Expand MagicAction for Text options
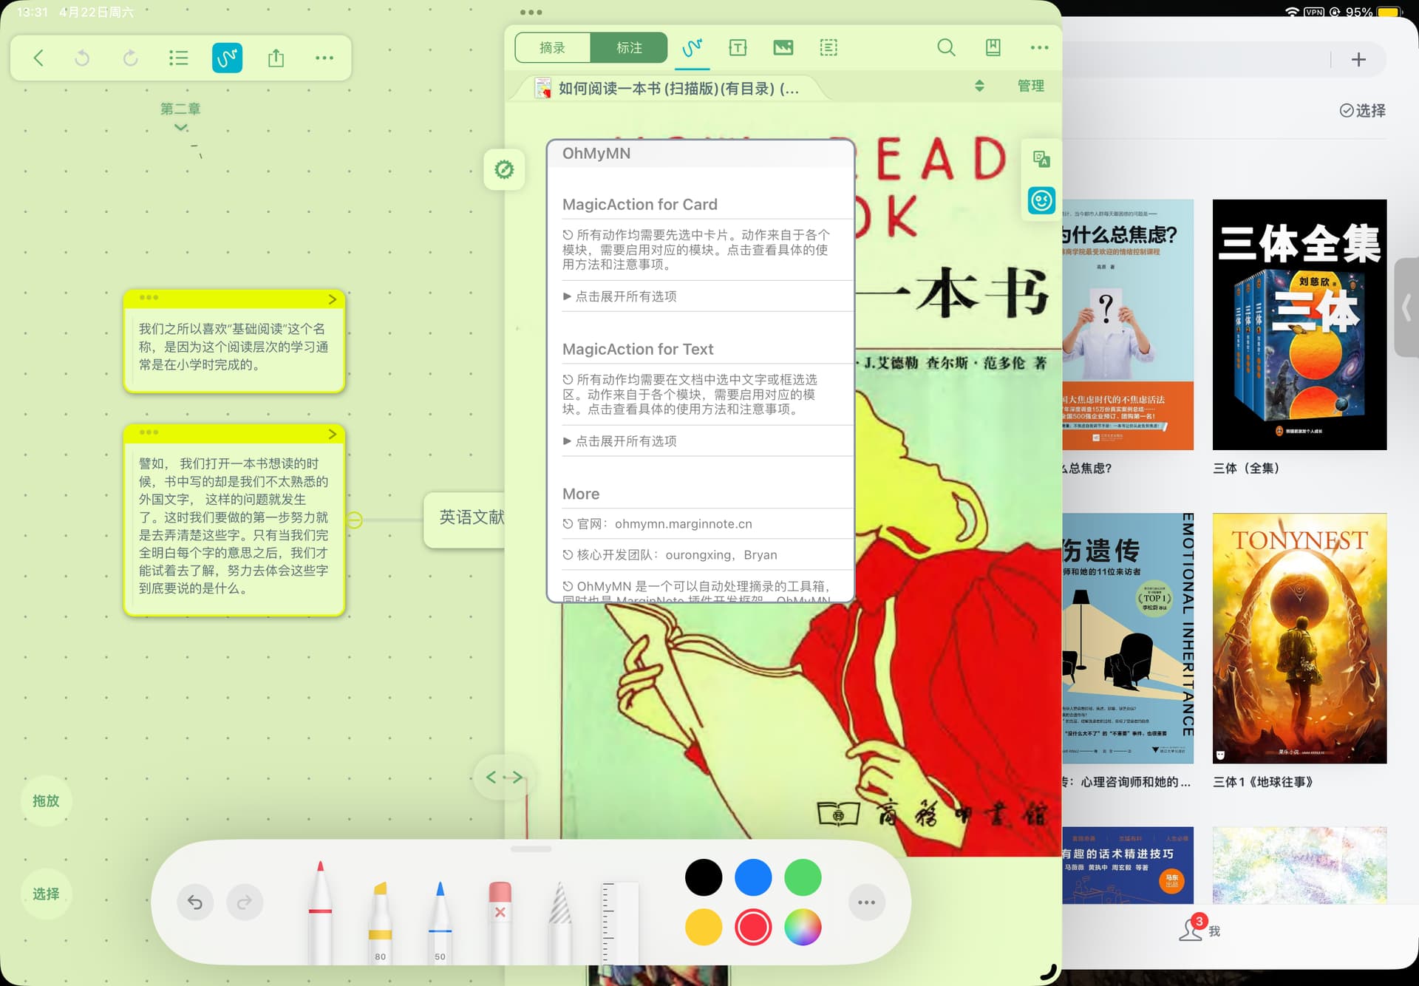Screen dimensions: 1419x986 [707, 441]
